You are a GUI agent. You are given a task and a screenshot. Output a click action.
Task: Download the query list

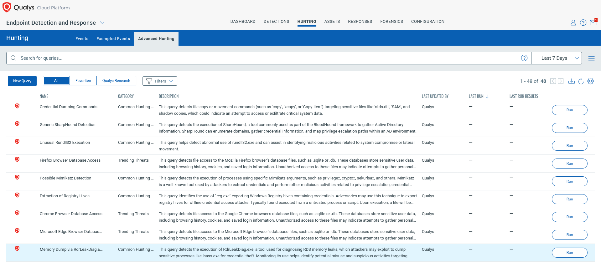click(x=572, y=81)
